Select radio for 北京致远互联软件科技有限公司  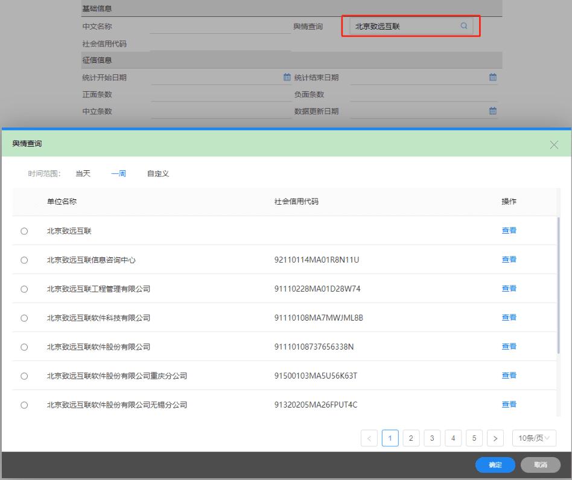coord(24,318)
